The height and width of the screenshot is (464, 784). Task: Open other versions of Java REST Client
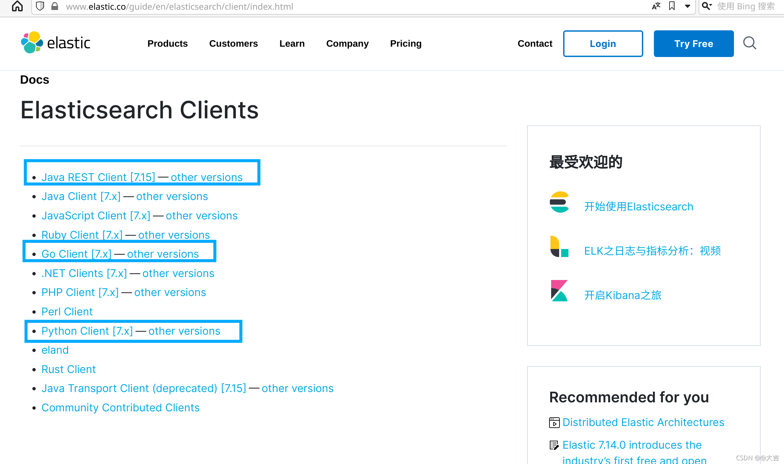[x=207, y=177]
